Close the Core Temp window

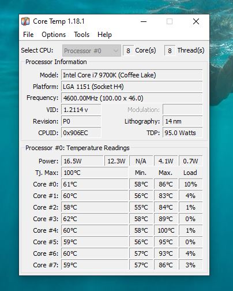click(196, 21)
